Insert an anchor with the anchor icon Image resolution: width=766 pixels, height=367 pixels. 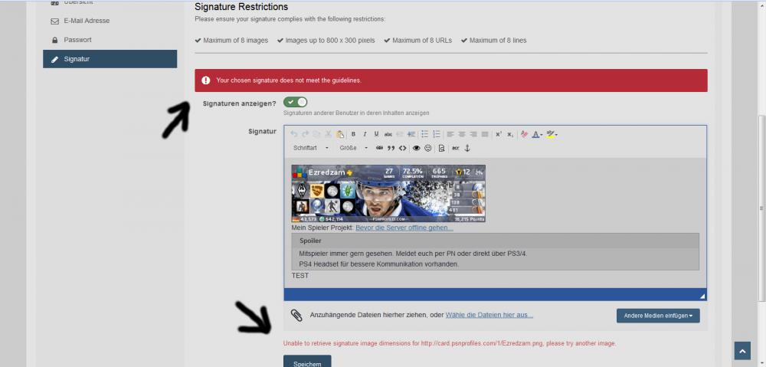click(x=467, y=148)
